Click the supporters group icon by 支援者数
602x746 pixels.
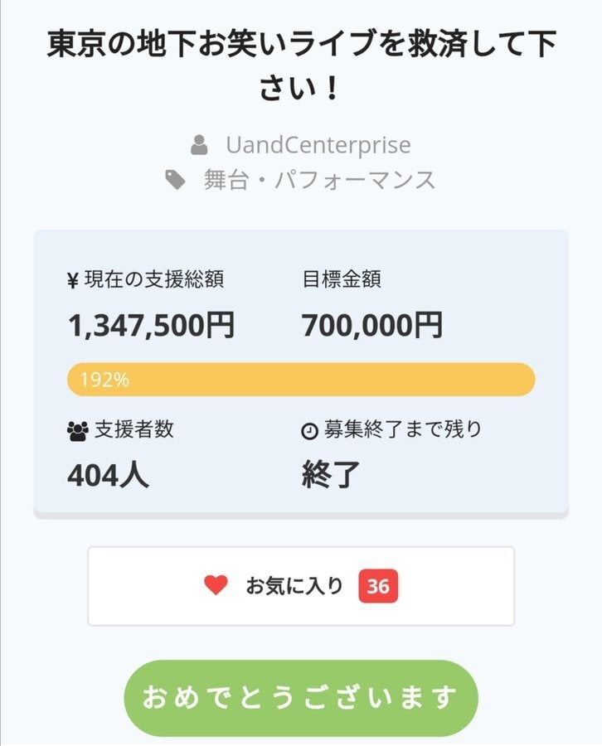(77, 431)
